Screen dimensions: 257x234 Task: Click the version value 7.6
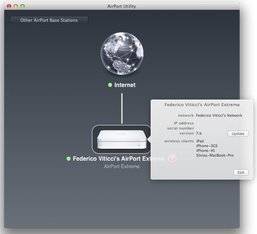[199, 133]
